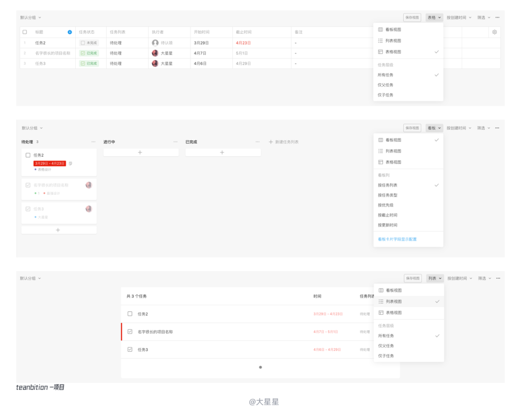The height and width of the screenshot is (411, 521).
Task: Uncheck kanban card 名字很长的项目名称 checkbox
Action: (28, 185)
